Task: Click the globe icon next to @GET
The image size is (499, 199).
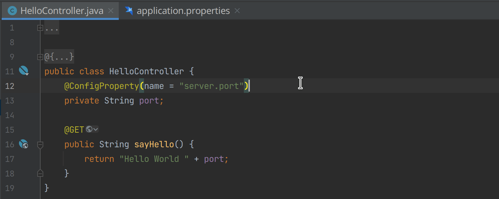Action: [x=89, y=129]
